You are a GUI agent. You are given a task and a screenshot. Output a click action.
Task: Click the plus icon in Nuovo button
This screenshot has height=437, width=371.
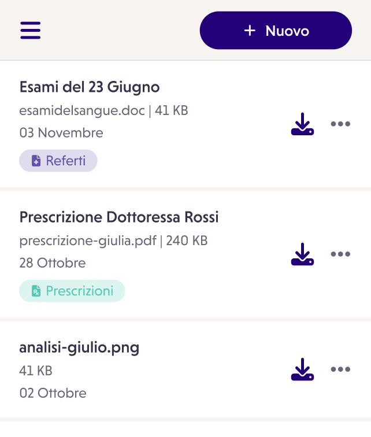250,31
